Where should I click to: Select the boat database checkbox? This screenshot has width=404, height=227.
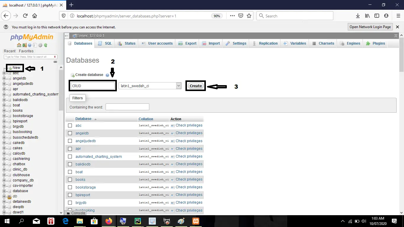[70, 172]
